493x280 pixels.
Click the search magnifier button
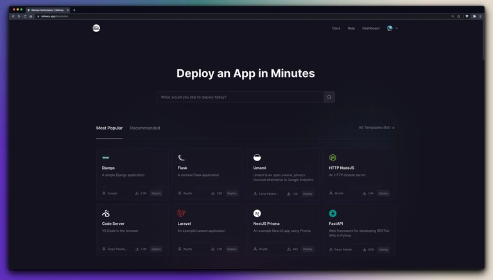[x=329, y=97]
